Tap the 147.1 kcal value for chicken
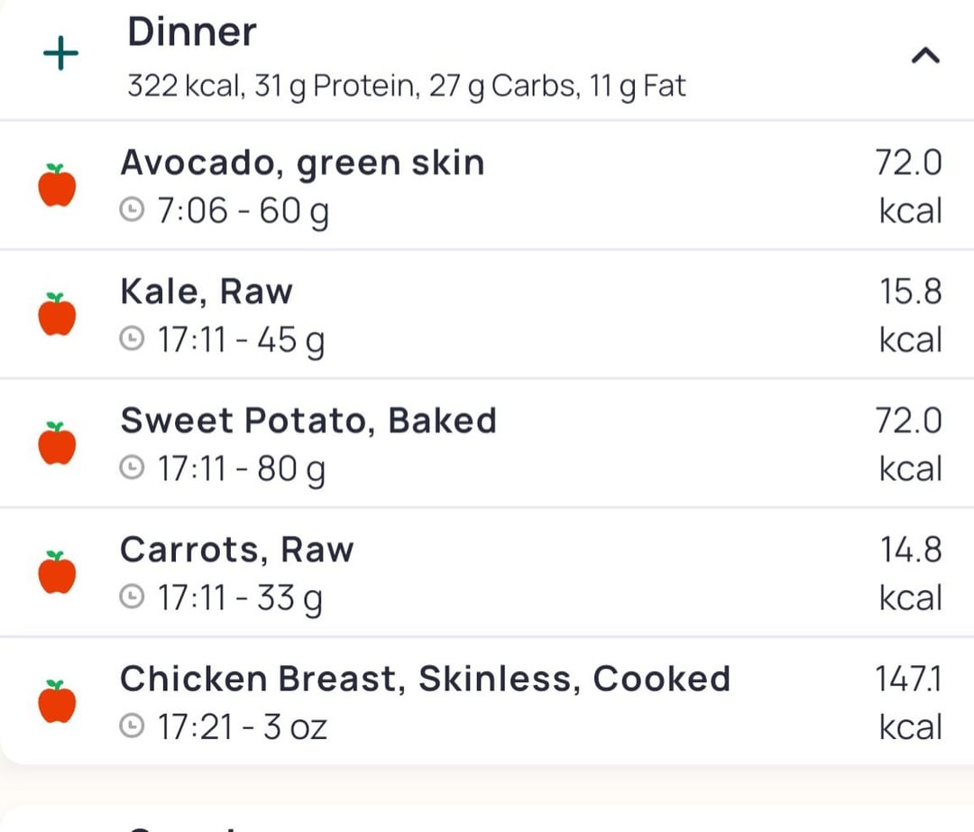The image size is (974, 832). point(909,702)
